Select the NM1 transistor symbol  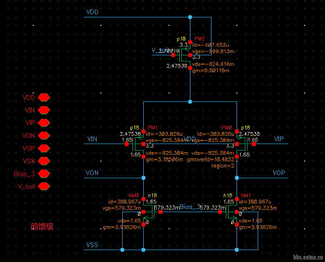point(229,212)
